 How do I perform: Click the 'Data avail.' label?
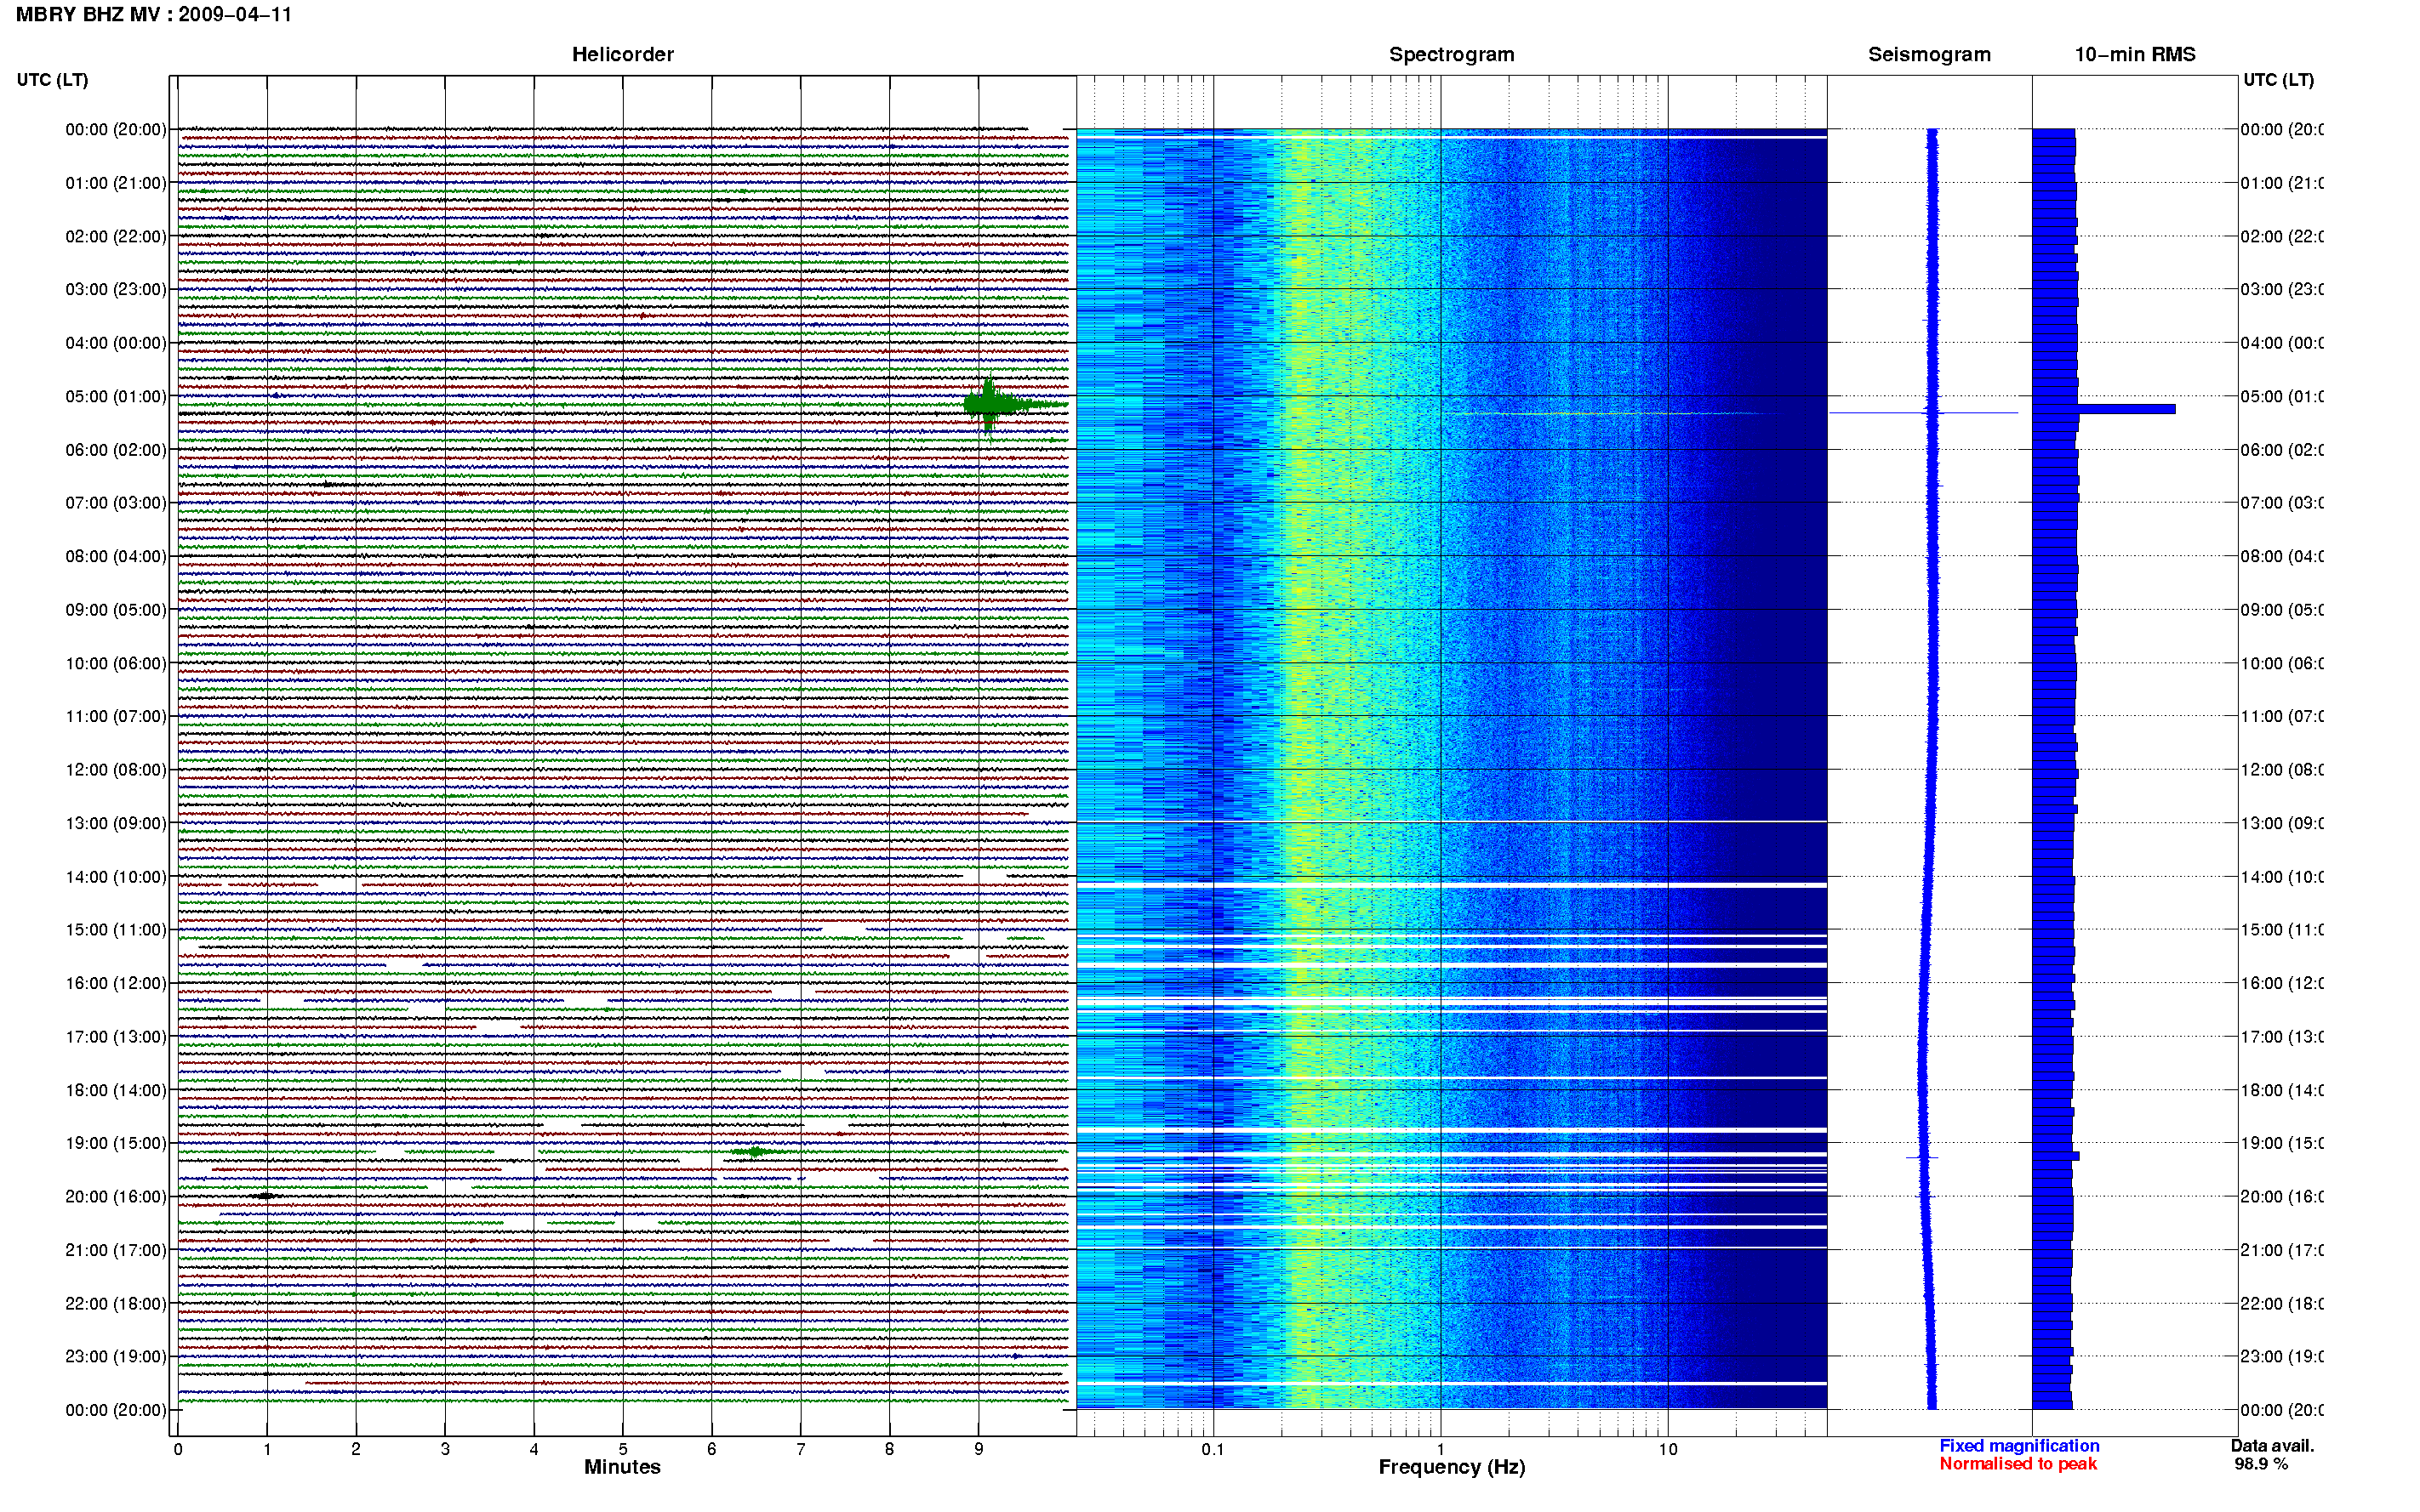point(2272,1446)
